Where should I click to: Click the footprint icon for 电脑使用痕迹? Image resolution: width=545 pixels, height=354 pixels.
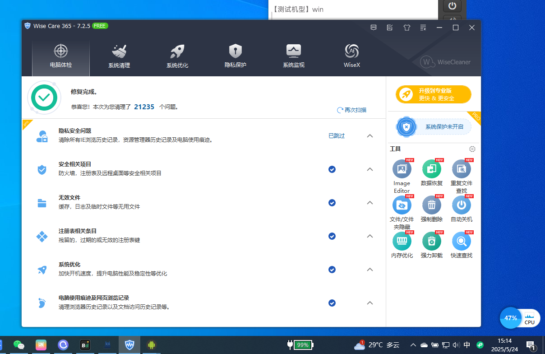(42, 303)
